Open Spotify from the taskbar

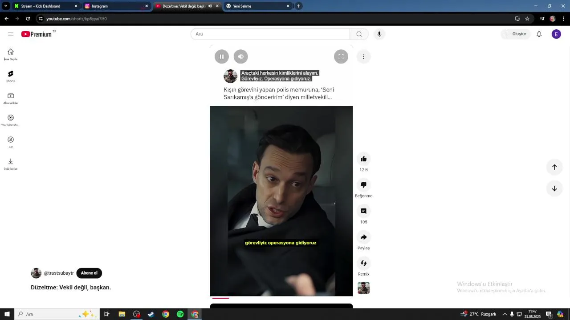[180, 314]
